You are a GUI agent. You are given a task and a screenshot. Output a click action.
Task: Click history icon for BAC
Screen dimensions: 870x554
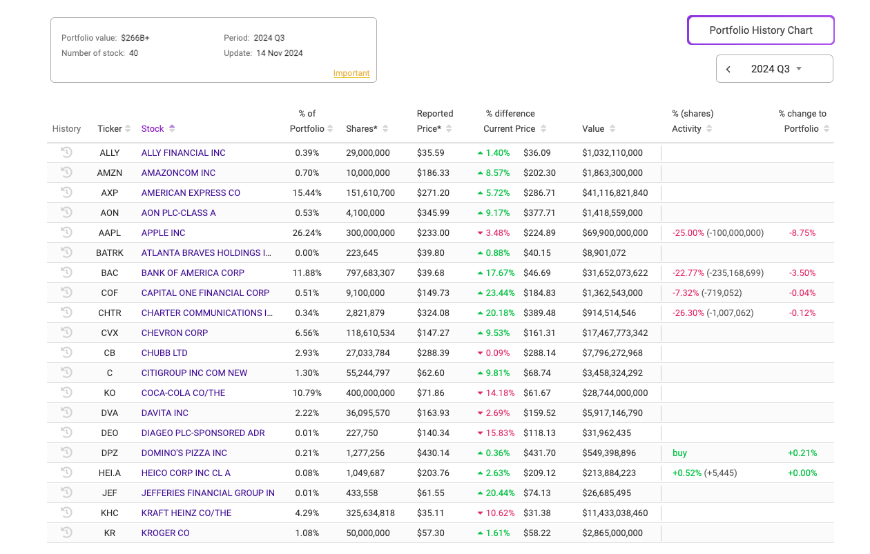tap(66, 273)
